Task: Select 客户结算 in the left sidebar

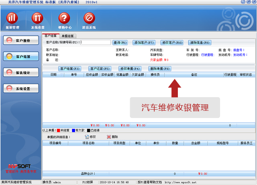Action: pyautogui.click(x=21, y=57)
